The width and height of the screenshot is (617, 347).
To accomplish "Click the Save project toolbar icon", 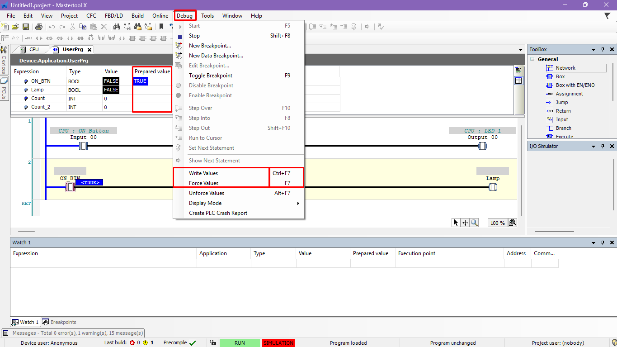I will click(x=25, y=27).
